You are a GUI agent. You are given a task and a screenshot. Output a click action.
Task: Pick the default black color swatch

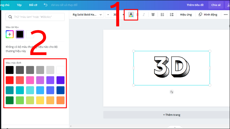click(x=10, y=70)
